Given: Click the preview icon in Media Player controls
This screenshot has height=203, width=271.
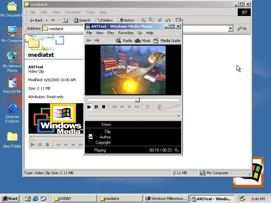Looking at the screenshot, I should 148,107.
